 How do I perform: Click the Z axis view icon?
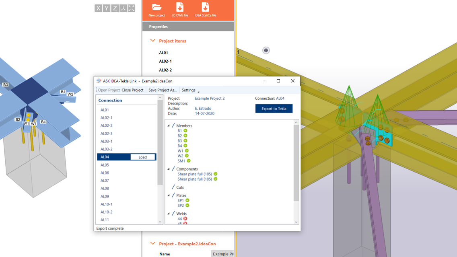coord(115,8)
